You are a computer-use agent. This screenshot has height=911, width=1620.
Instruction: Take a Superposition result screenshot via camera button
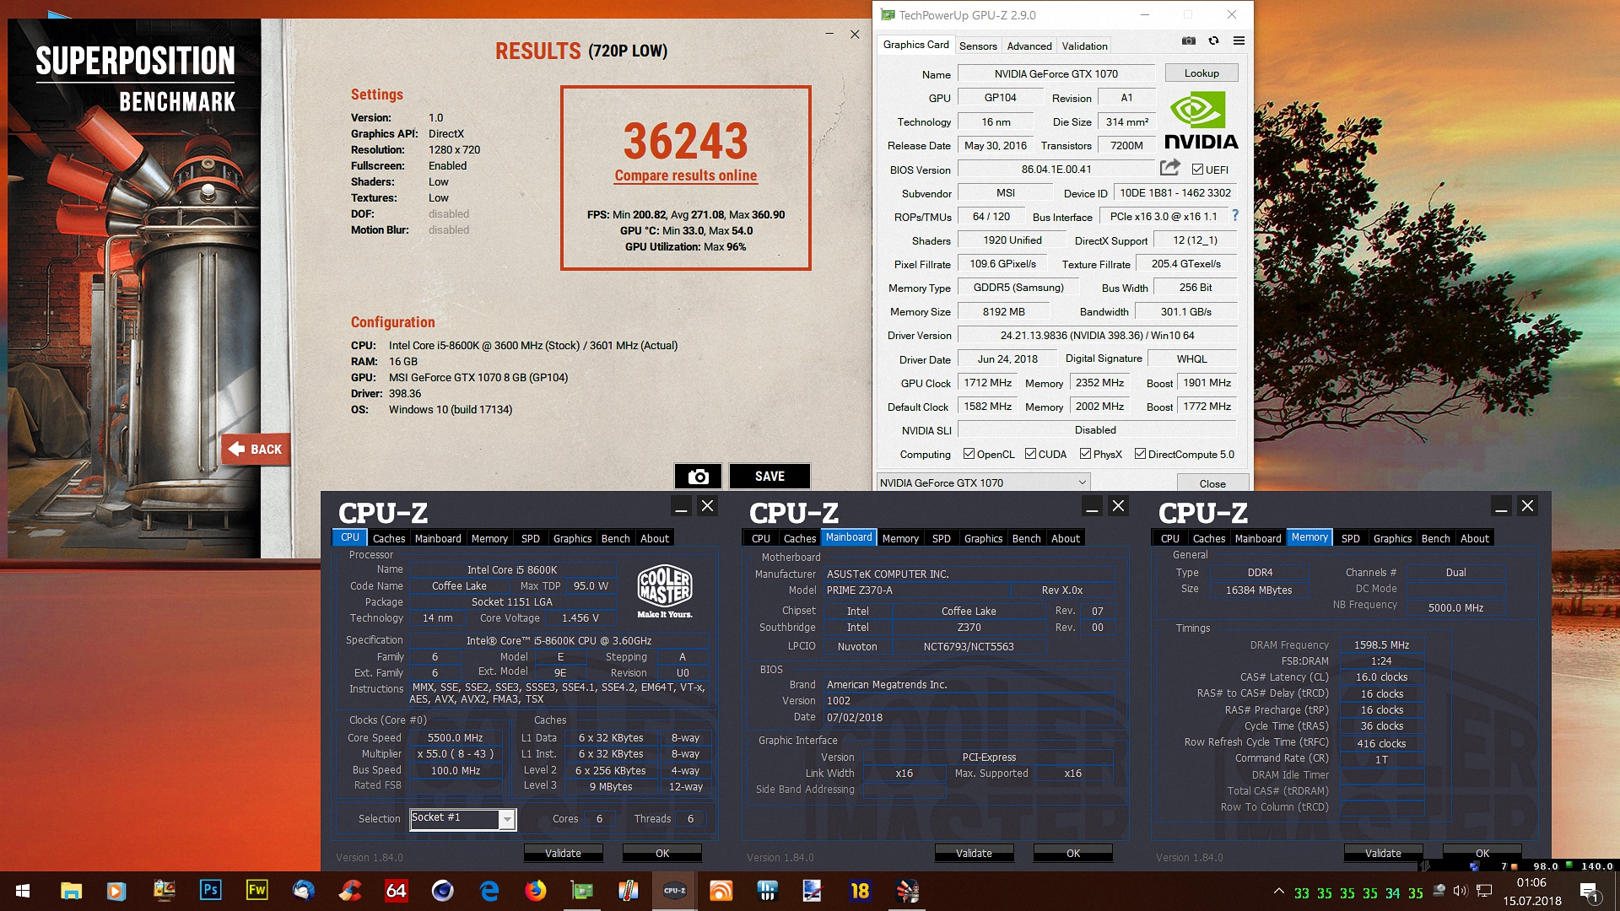coord(698,477)
